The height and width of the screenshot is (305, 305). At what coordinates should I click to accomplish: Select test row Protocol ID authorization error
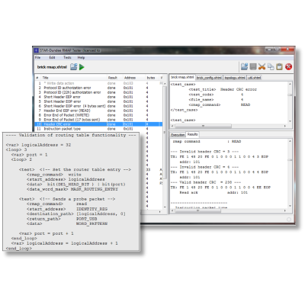point(98,88)
